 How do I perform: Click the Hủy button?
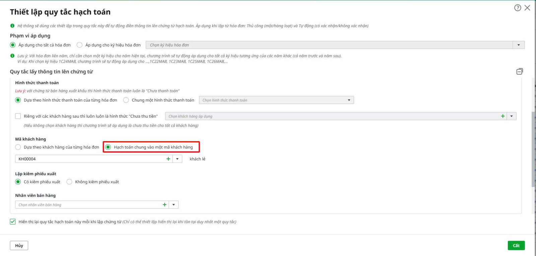point(19,246)
